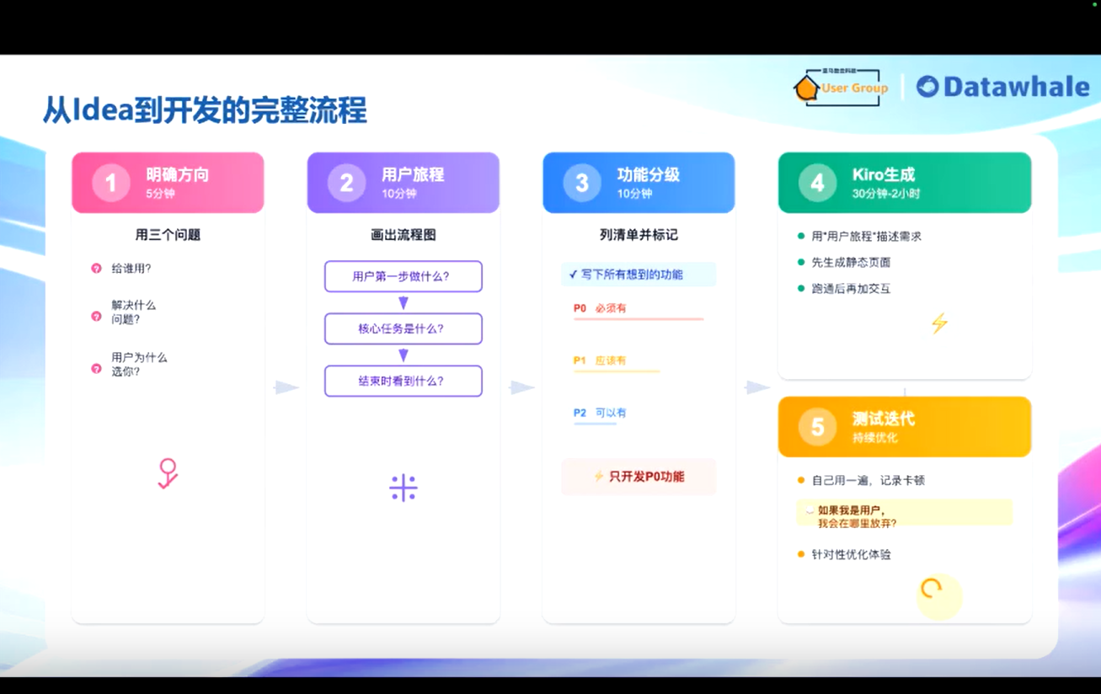Click the blue bar under P2
This screenshot has width=1101, height=694.
[595, 424]
